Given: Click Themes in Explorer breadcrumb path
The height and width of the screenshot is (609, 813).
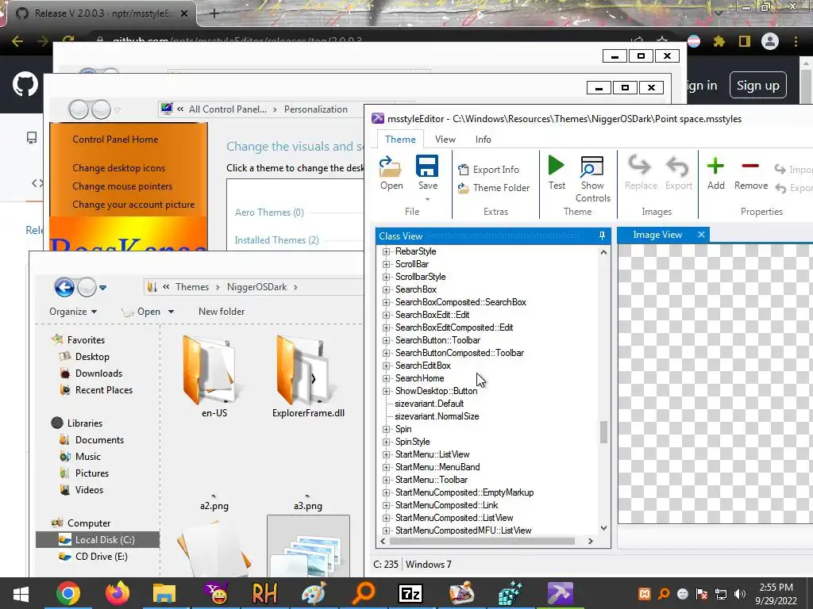Looking at the screenshot, I should (x=192, y=287).
